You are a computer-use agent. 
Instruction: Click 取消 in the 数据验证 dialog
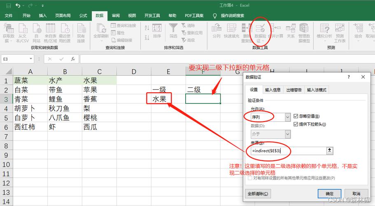tap(356, 194)
